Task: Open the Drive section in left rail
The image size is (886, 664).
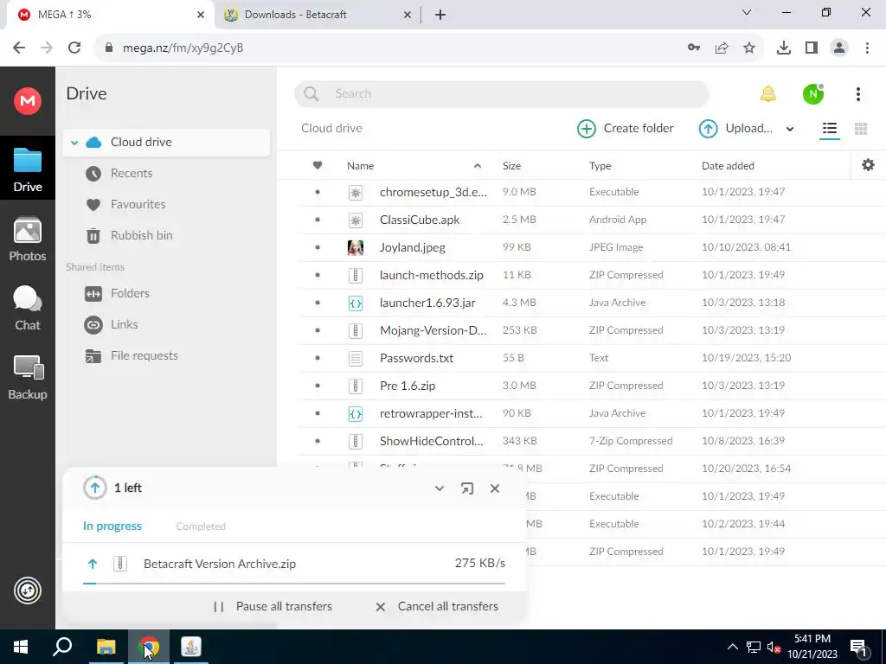Action: click(27, 169)
